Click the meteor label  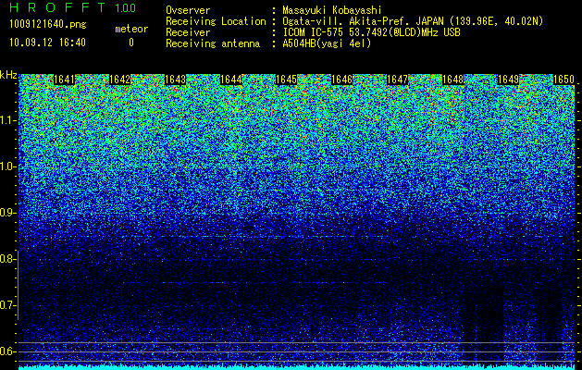click(x=131, y=30)
